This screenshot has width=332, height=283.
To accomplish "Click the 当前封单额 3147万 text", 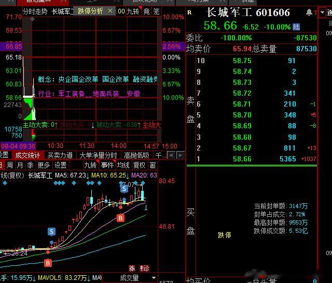I will 281,206.
